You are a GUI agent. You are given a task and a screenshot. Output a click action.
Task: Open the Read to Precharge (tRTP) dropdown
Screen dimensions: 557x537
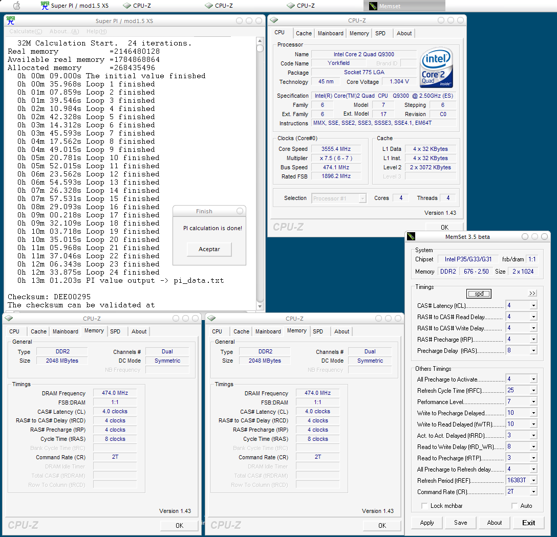point(533,458)
